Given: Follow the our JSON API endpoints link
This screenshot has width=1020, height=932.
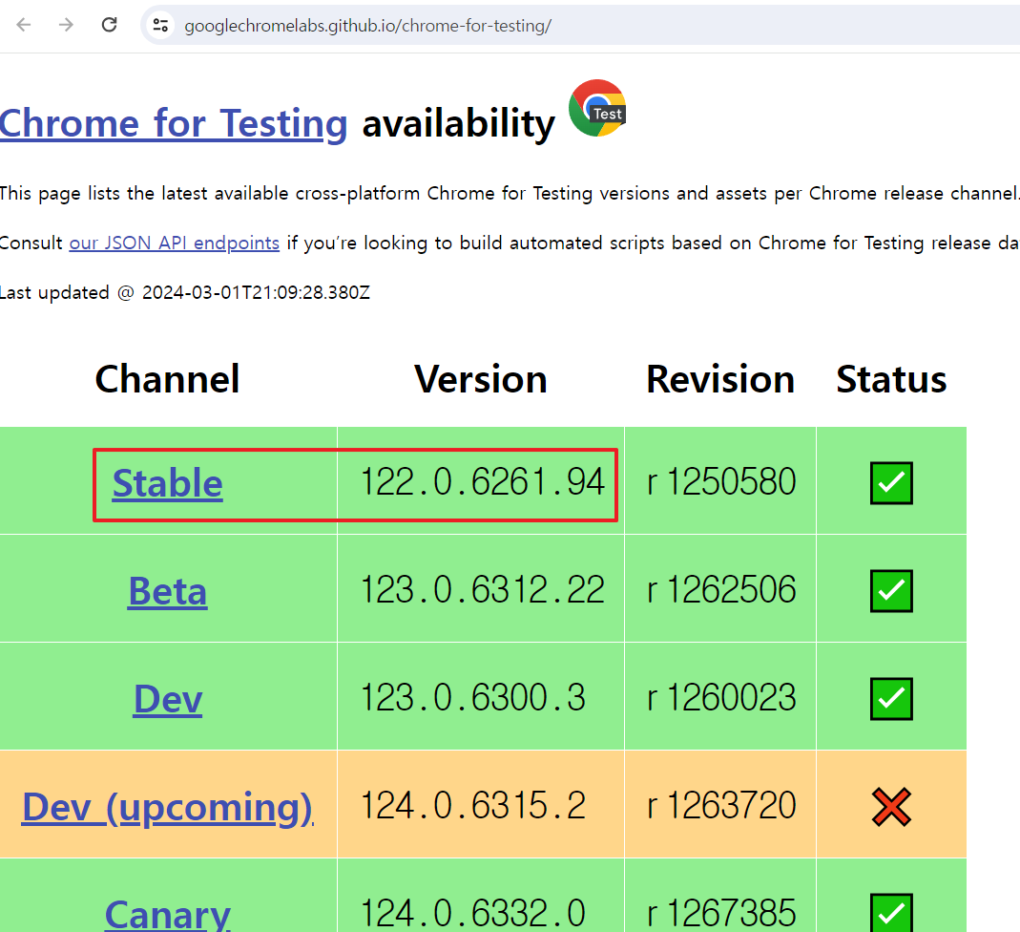Looking at the screenshot, I should (x=175, y=243).
